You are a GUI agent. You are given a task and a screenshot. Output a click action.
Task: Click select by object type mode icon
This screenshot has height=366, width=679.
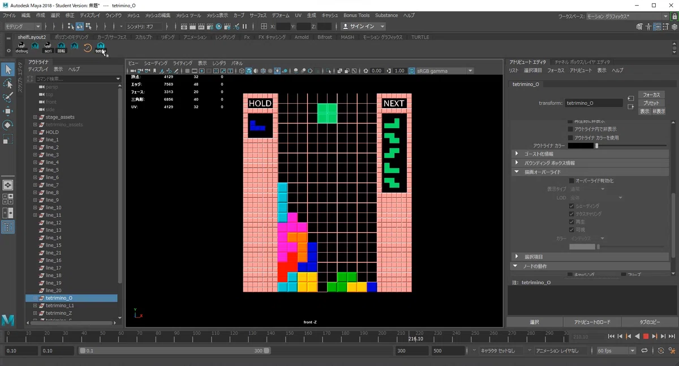[x=80, y=27]
